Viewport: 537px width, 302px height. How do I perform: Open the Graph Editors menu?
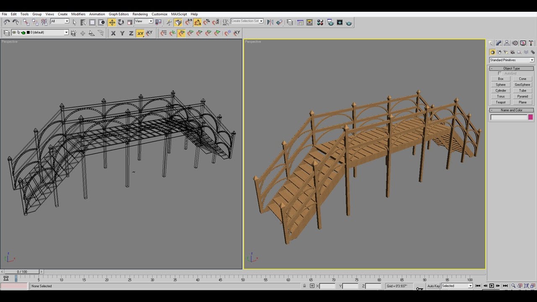[x=119, y=14]
